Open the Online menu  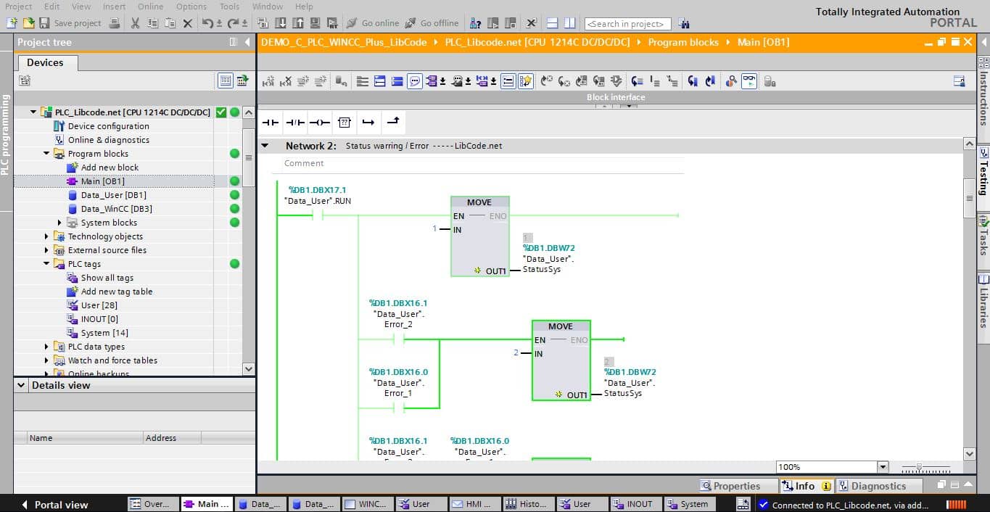tap(150, 7)
